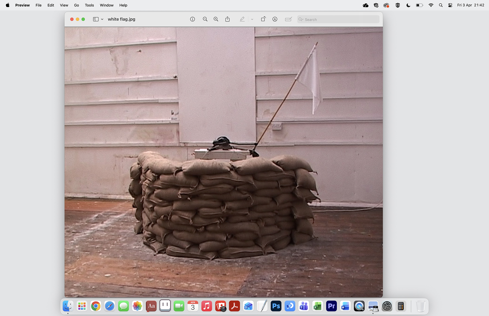Screen dimensions: 489x316
Task: Click the Zoom Out magnifier icon
Action: click(205, 19)
